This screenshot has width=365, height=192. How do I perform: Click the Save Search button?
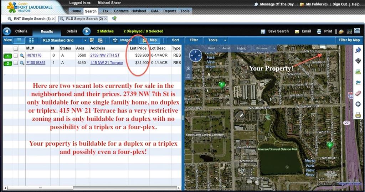click(275, 31)
